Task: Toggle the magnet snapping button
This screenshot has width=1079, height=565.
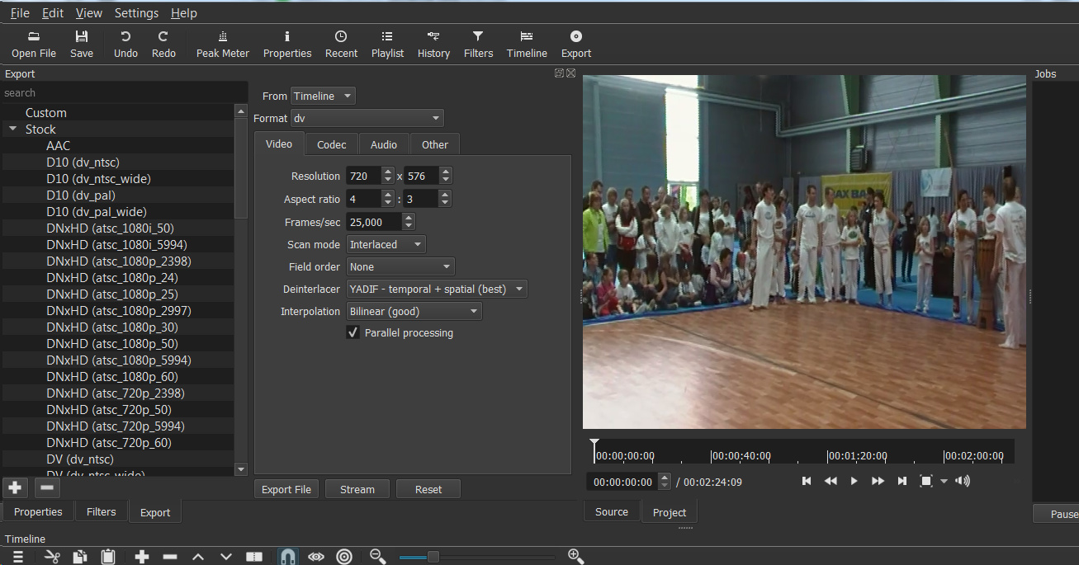Action: tap(287, 557)
